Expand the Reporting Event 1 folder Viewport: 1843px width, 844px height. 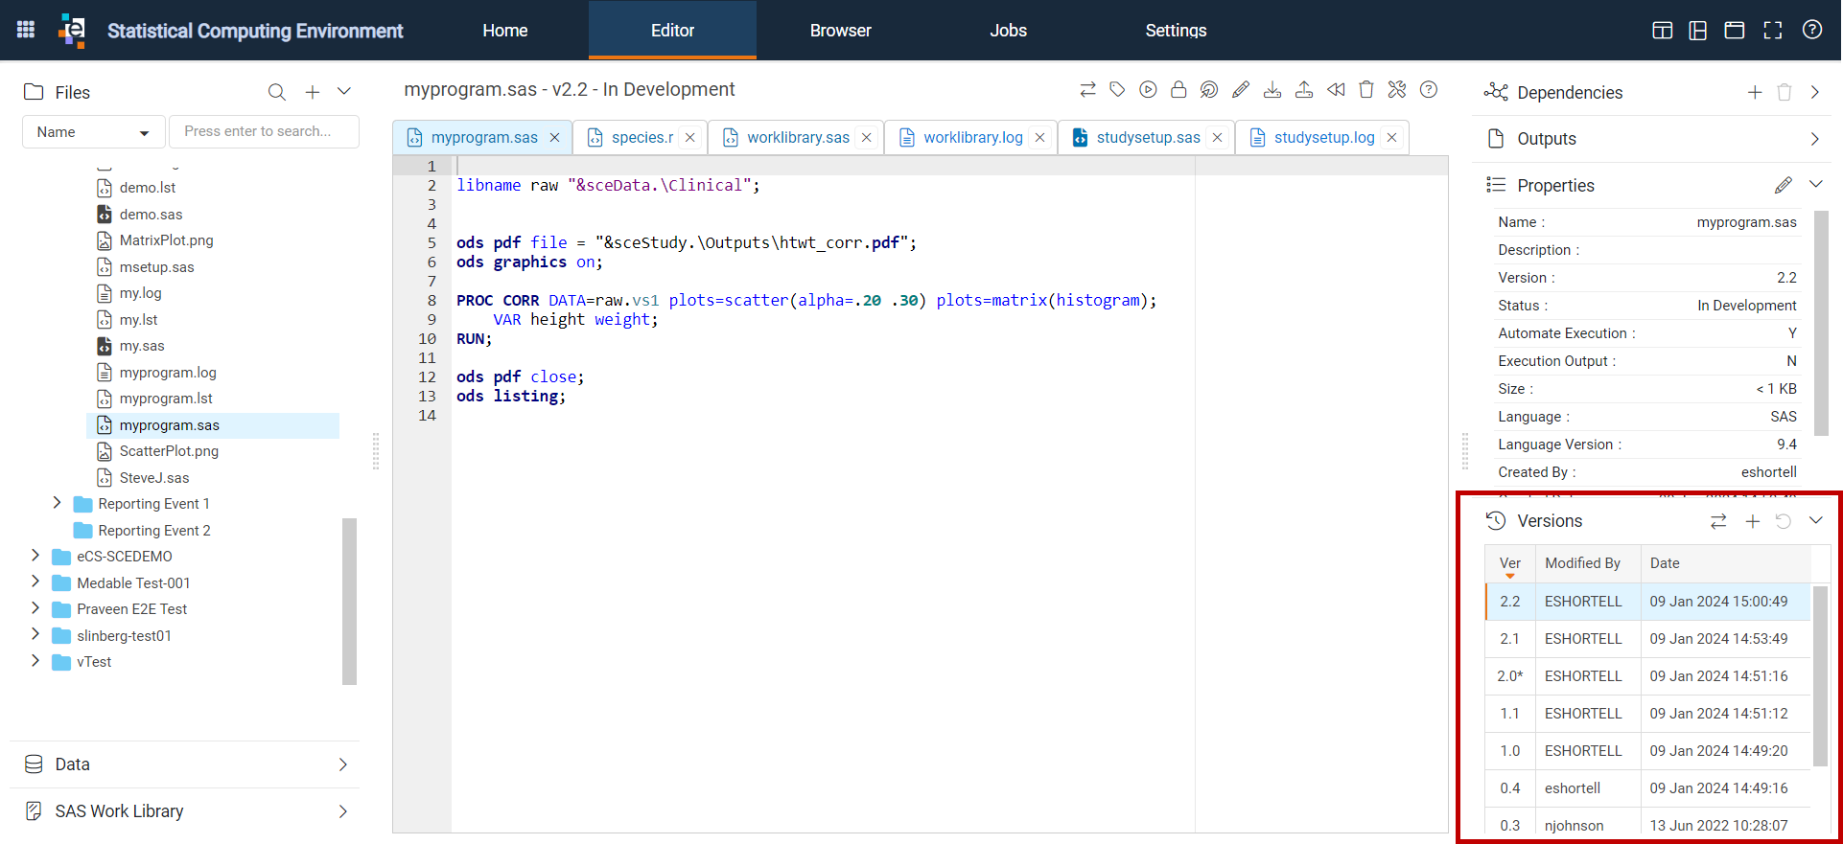tap(57, 503)
